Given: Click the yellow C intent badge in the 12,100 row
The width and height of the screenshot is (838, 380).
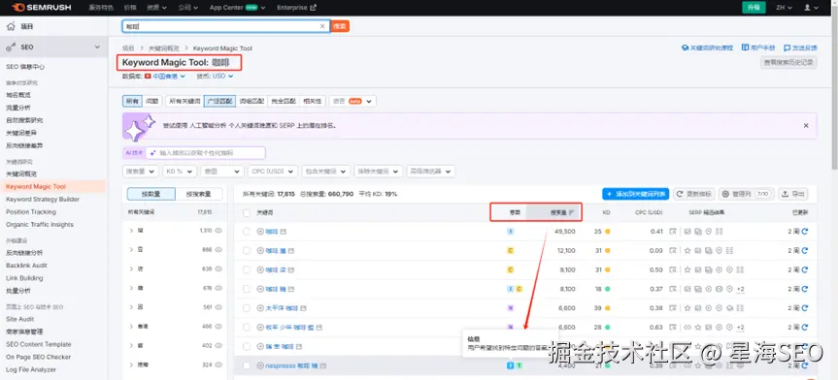Looking at the screenshot, I should tap(511, 251).
